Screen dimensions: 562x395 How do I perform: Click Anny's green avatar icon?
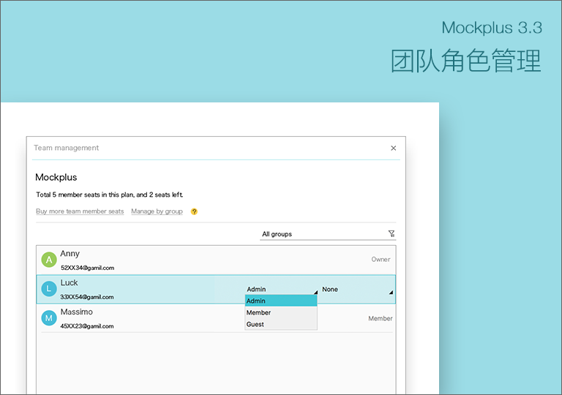(49, 260)
